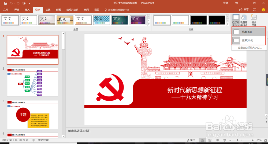Start Slide Show icon in status bar
This screenshot has height=144, width=268.
coord(225,140)
